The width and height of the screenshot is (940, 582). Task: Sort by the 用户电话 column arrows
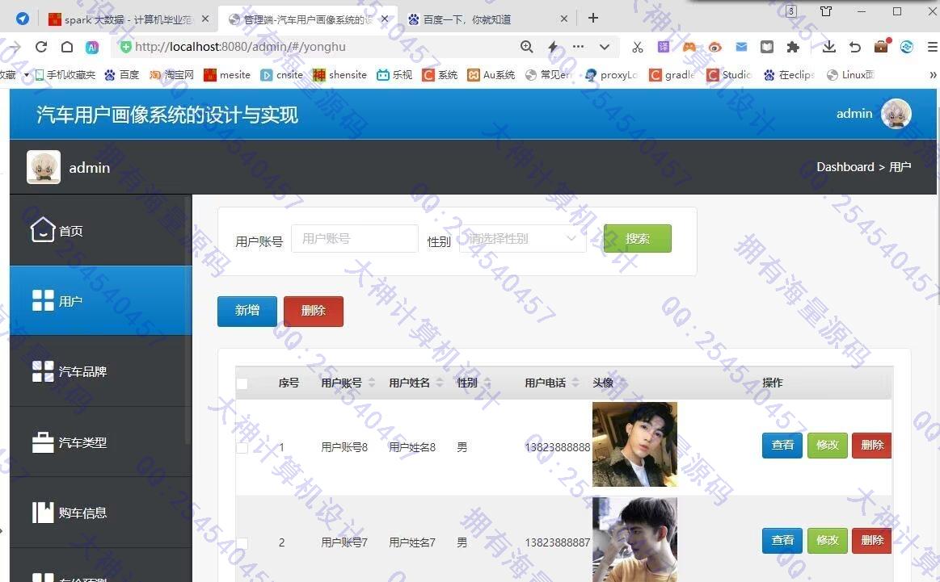(575, 383)
